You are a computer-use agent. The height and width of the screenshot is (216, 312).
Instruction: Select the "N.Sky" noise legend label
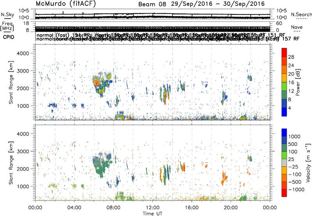pos(7,14)
